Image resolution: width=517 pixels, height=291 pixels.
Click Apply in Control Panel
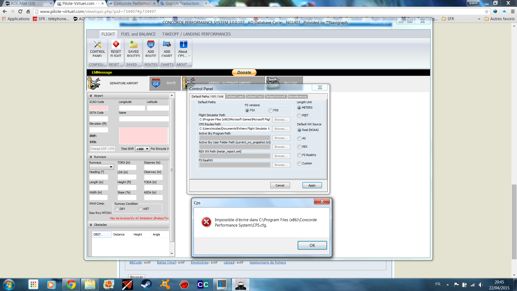312,185
